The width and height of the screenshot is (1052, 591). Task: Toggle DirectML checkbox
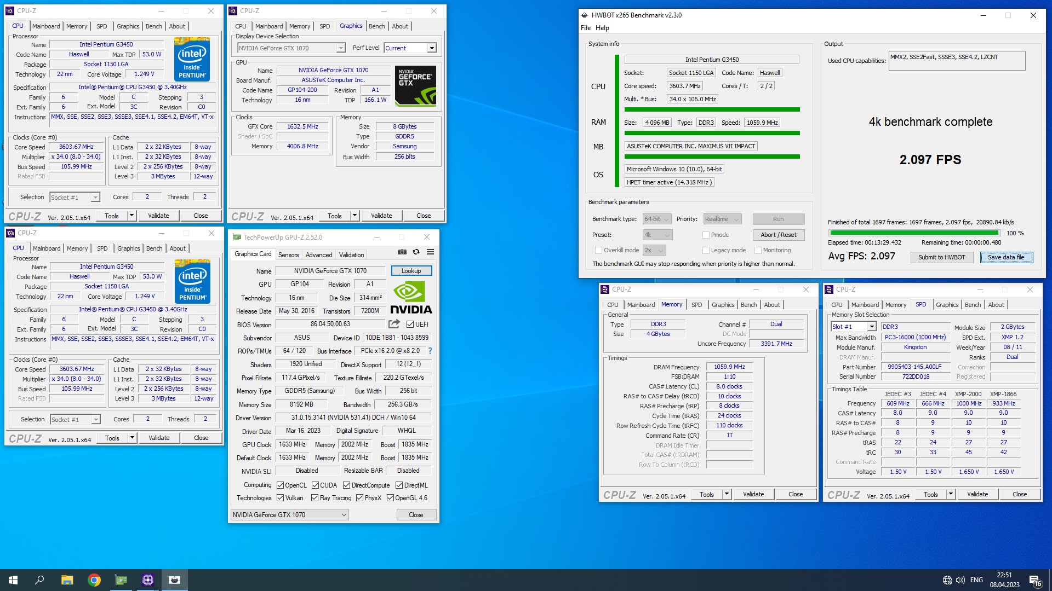click(399, 485)
